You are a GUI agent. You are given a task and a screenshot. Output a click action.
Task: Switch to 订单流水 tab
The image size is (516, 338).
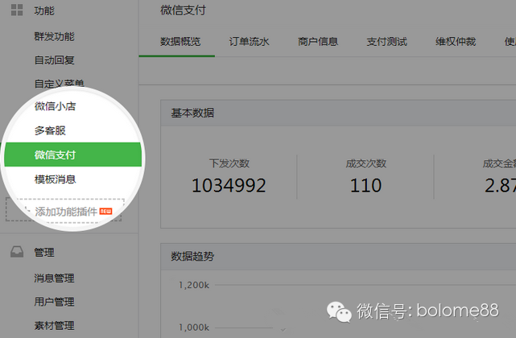pos(249,42)
